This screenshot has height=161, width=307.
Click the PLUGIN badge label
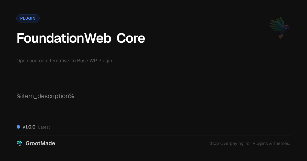[28, 18]
